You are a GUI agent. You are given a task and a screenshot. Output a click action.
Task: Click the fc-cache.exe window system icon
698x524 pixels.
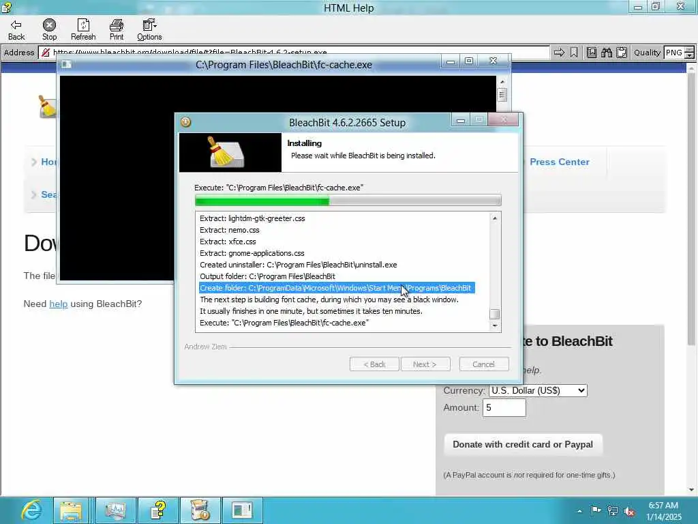click(x=66, y=65)
